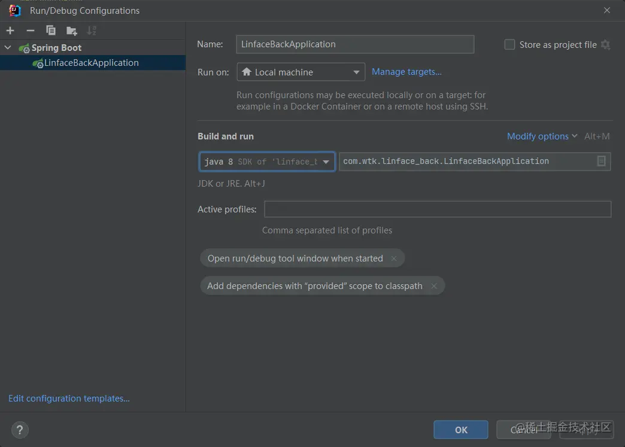Image resolution: width=625 pixels, height=447 pixels.
Task: Click the Help question mark icon
Action: tap(20, 430)
